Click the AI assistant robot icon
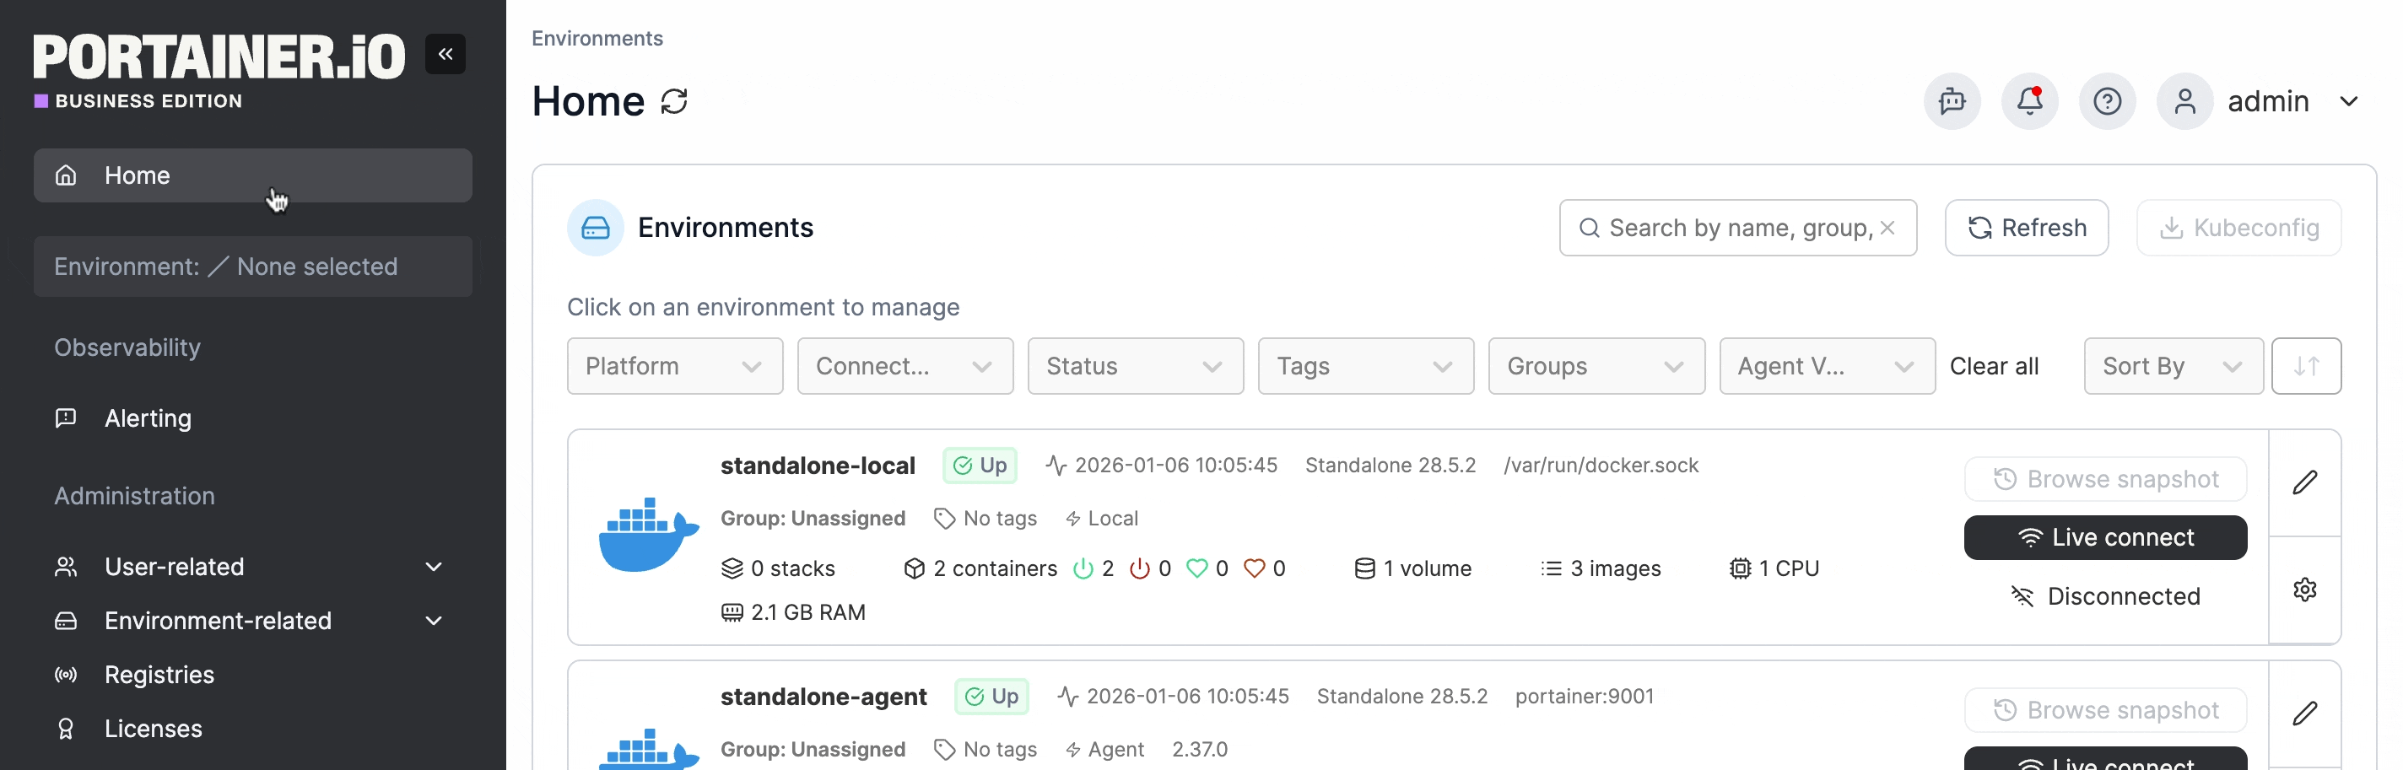Screen dimensions: 2403x770 [x=1952, y=100]
